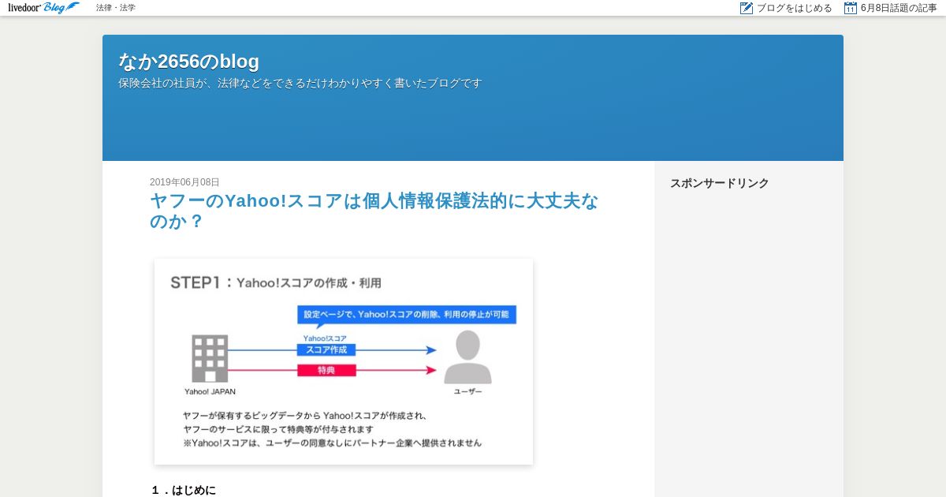Viewport: 946px width, 497px height.
Task: Open the 法律・法学 category link
Action: pos(116,8)
